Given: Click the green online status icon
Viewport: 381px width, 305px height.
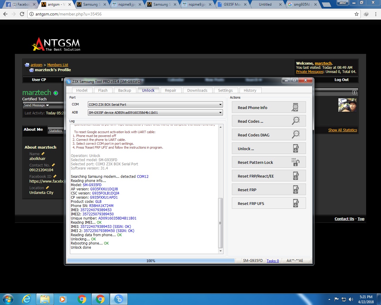Looking at the screenshot, I should 56,93.
